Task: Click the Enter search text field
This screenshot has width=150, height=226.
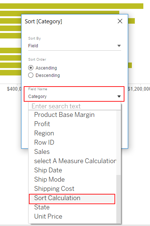Action: pos(75,106)
